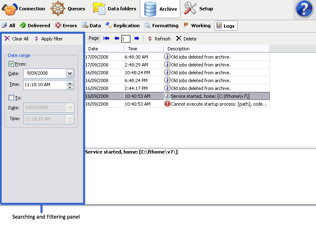Expand the From date dropdown
Image resolution: width=316 pixels, height=227 pixels.
pos(70,73)
